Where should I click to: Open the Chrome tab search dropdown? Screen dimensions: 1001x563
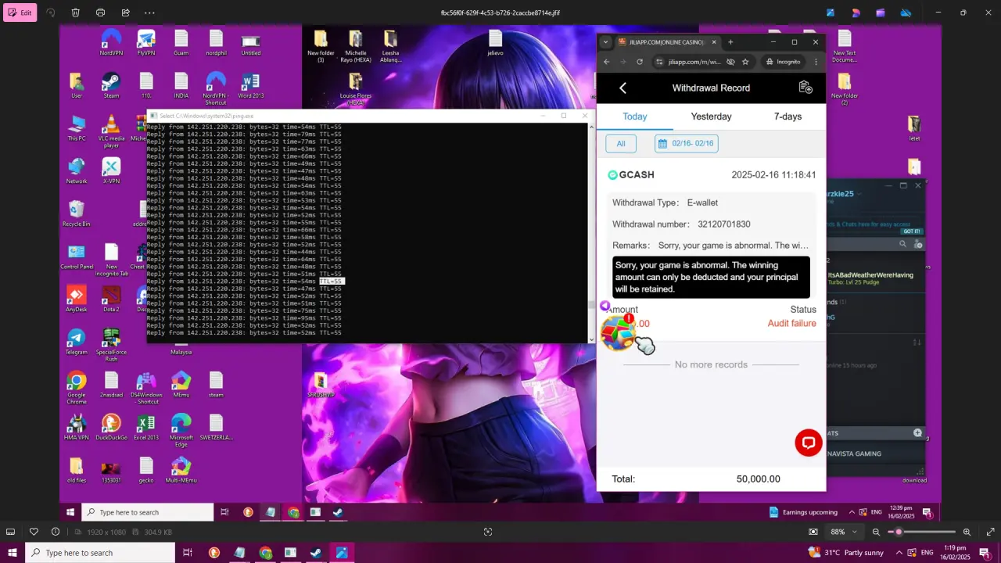point(605,42)
